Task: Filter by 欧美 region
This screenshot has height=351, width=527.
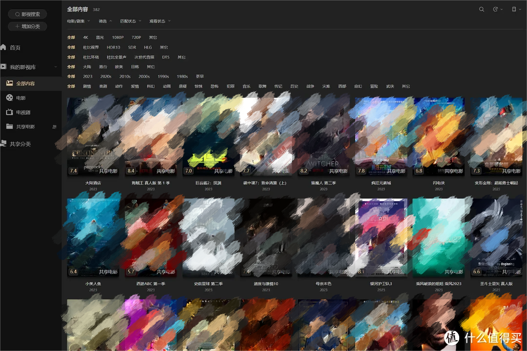Action: (x=119, y=67)
